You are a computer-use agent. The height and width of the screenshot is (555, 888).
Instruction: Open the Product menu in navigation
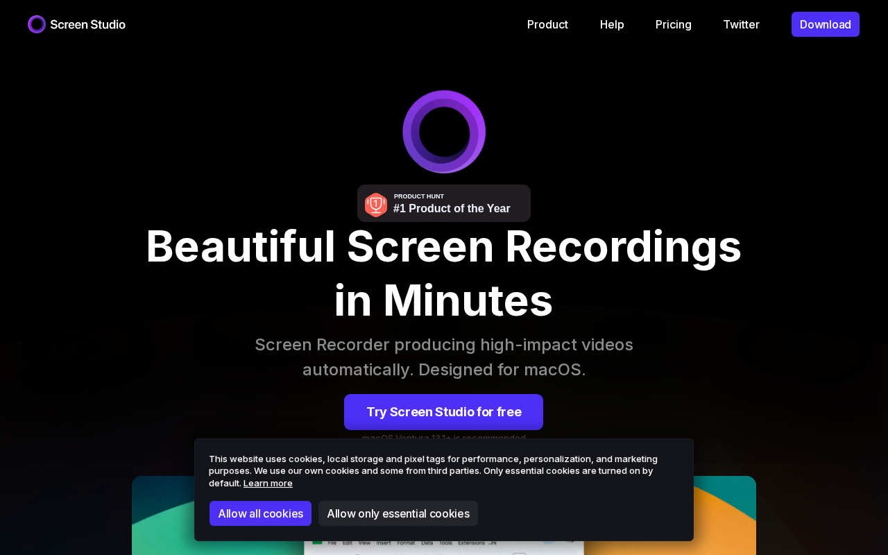547,24
